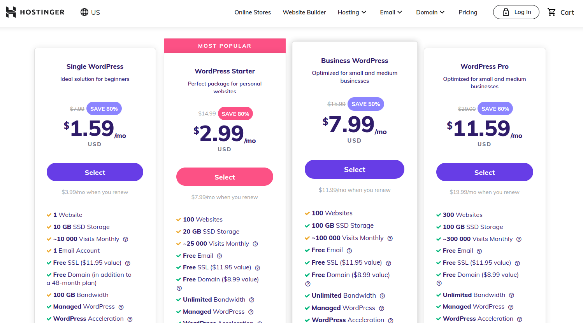The image size is (583, 323).
Task: Go to Online Stores page
Action: tap(253, 12)
